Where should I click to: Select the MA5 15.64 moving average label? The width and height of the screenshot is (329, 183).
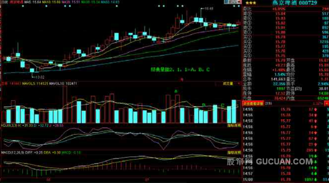33,2
